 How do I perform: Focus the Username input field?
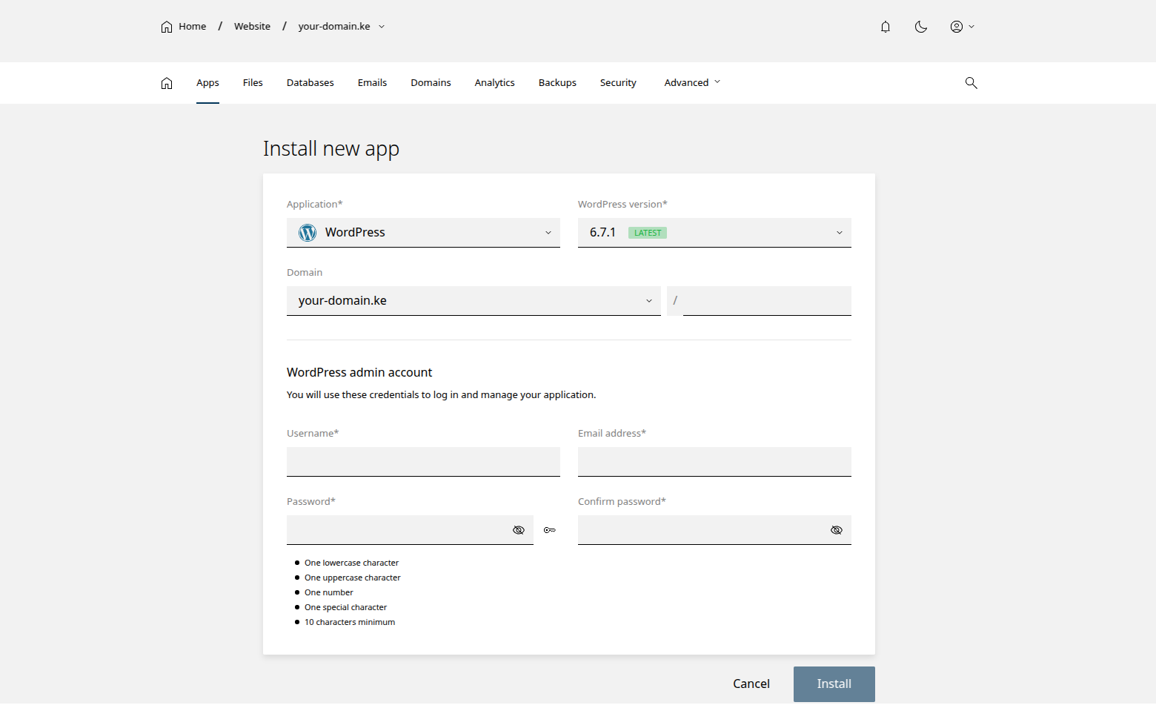click(x=422, y=462)
